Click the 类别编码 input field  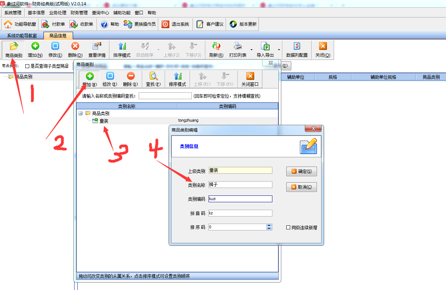coord(240,199)
